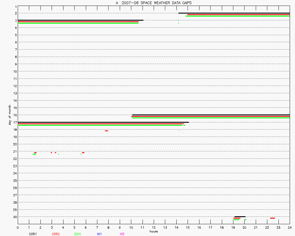Click the hour 24 x-axis tick label
This screenshot has height=236, width=295.
289,227
